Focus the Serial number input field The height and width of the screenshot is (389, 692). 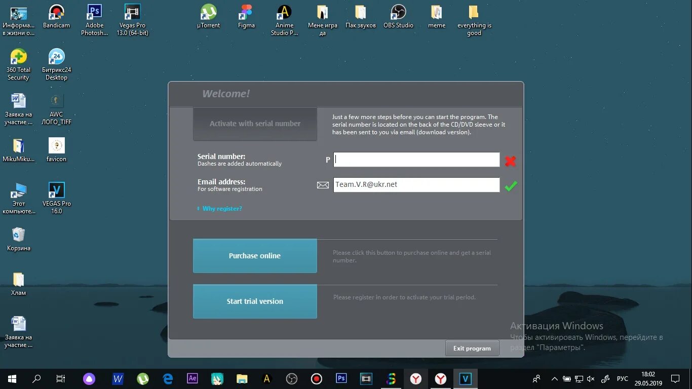click(x=417, y=160)
